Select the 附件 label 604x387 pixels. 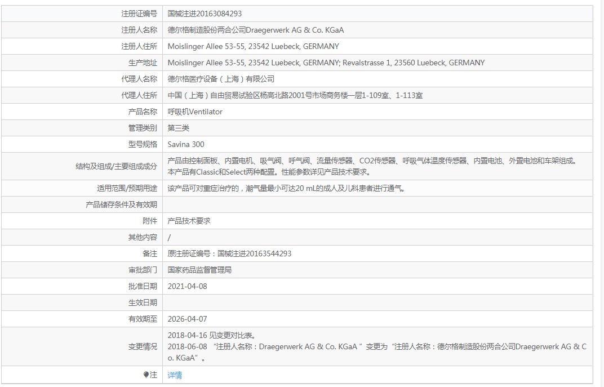click(150, 221)
